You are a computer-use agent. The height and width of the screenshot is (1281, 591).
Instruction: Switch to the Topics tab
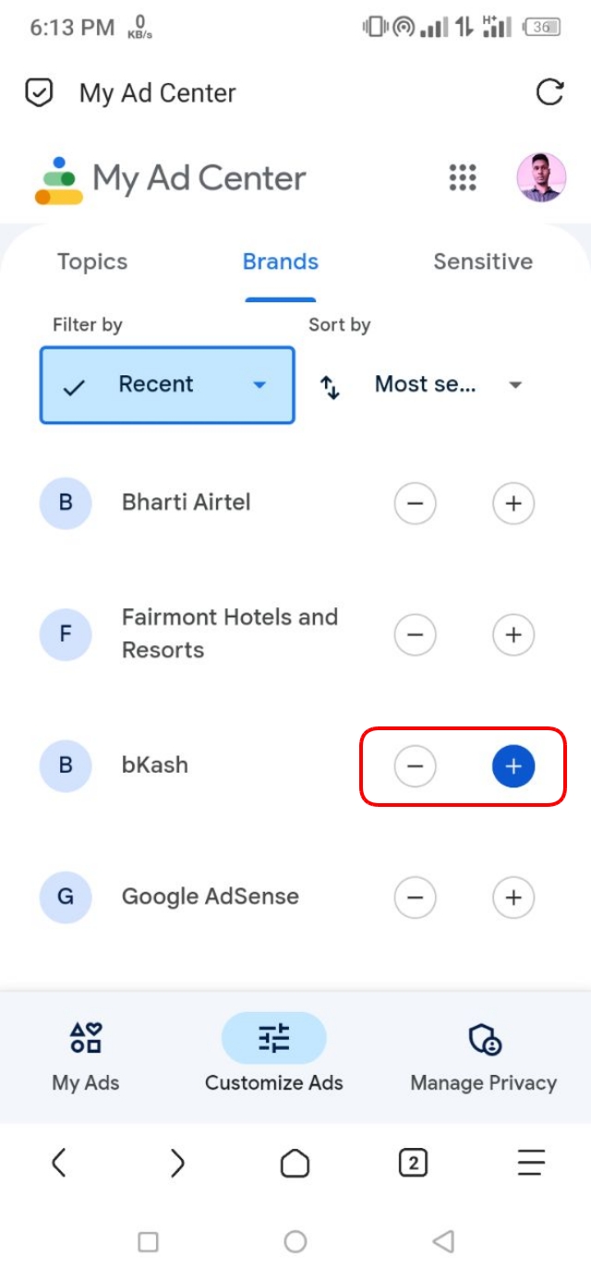tap(92, 262)
